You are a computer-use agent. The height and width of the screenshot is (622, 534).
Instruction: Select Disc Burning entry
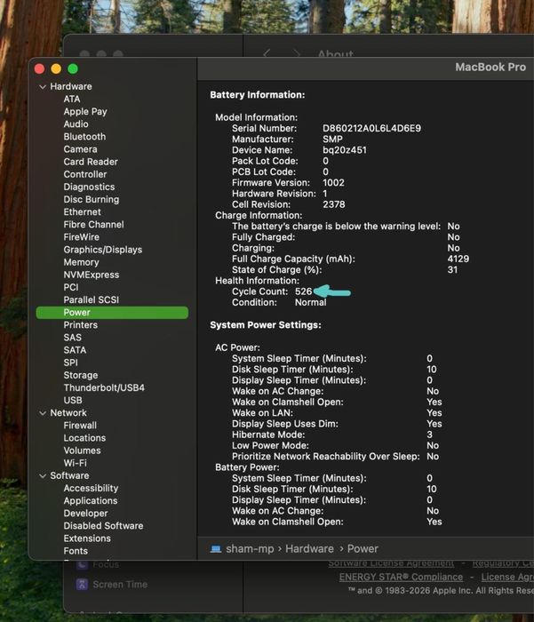pyautogui.click(x=92, y=199)
